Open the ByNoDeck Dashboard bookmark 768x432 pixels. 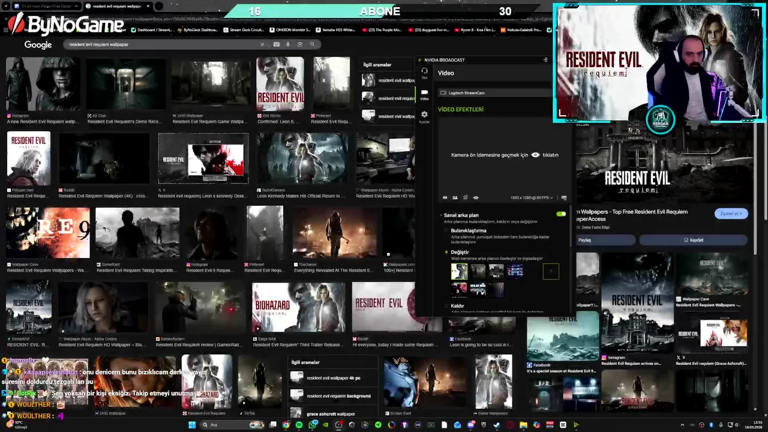coord(197,30)
